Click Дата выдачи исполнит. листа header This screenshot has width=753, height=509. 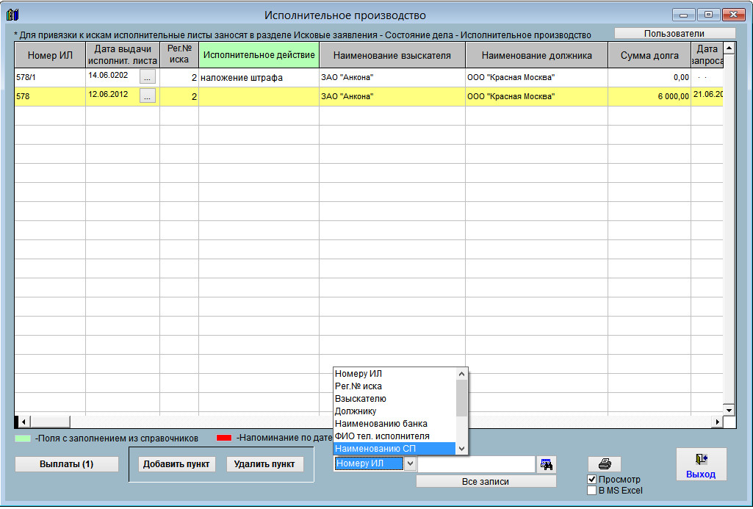123,55
